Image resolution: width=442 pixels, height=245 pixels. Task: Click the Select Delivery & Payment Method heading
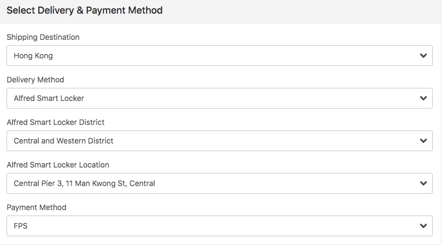coord(85,10)
